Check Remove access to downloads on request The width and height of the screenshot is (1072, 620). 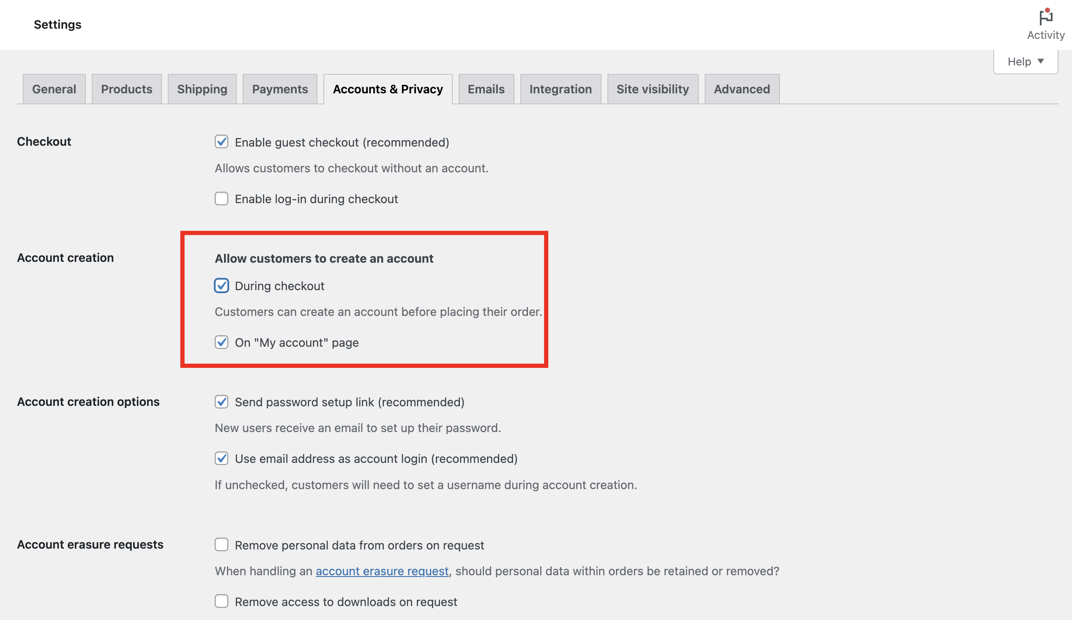click(x=221, y=601)
